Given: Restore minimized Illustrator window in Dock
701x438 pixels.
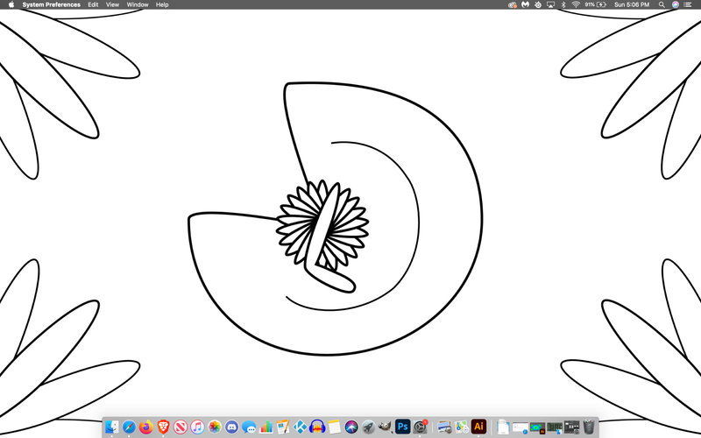Looking at the screenshot, I should point(537,427).
